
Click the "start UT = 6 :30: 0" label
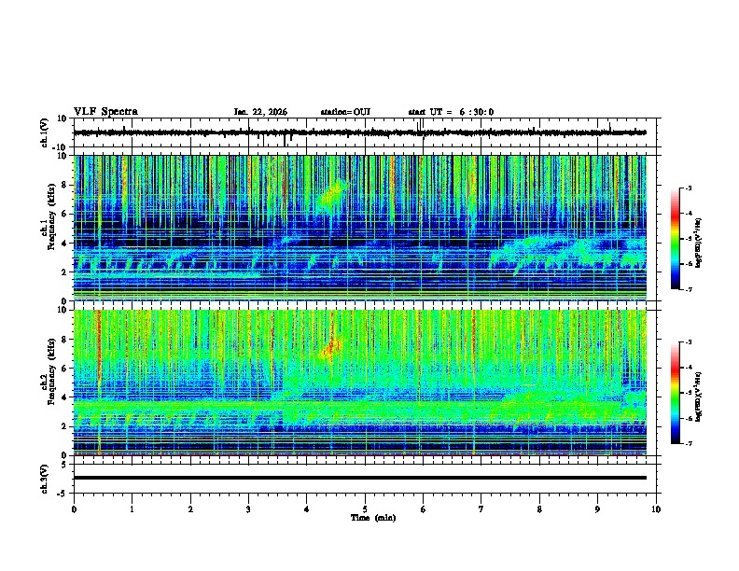coord(451,112)
